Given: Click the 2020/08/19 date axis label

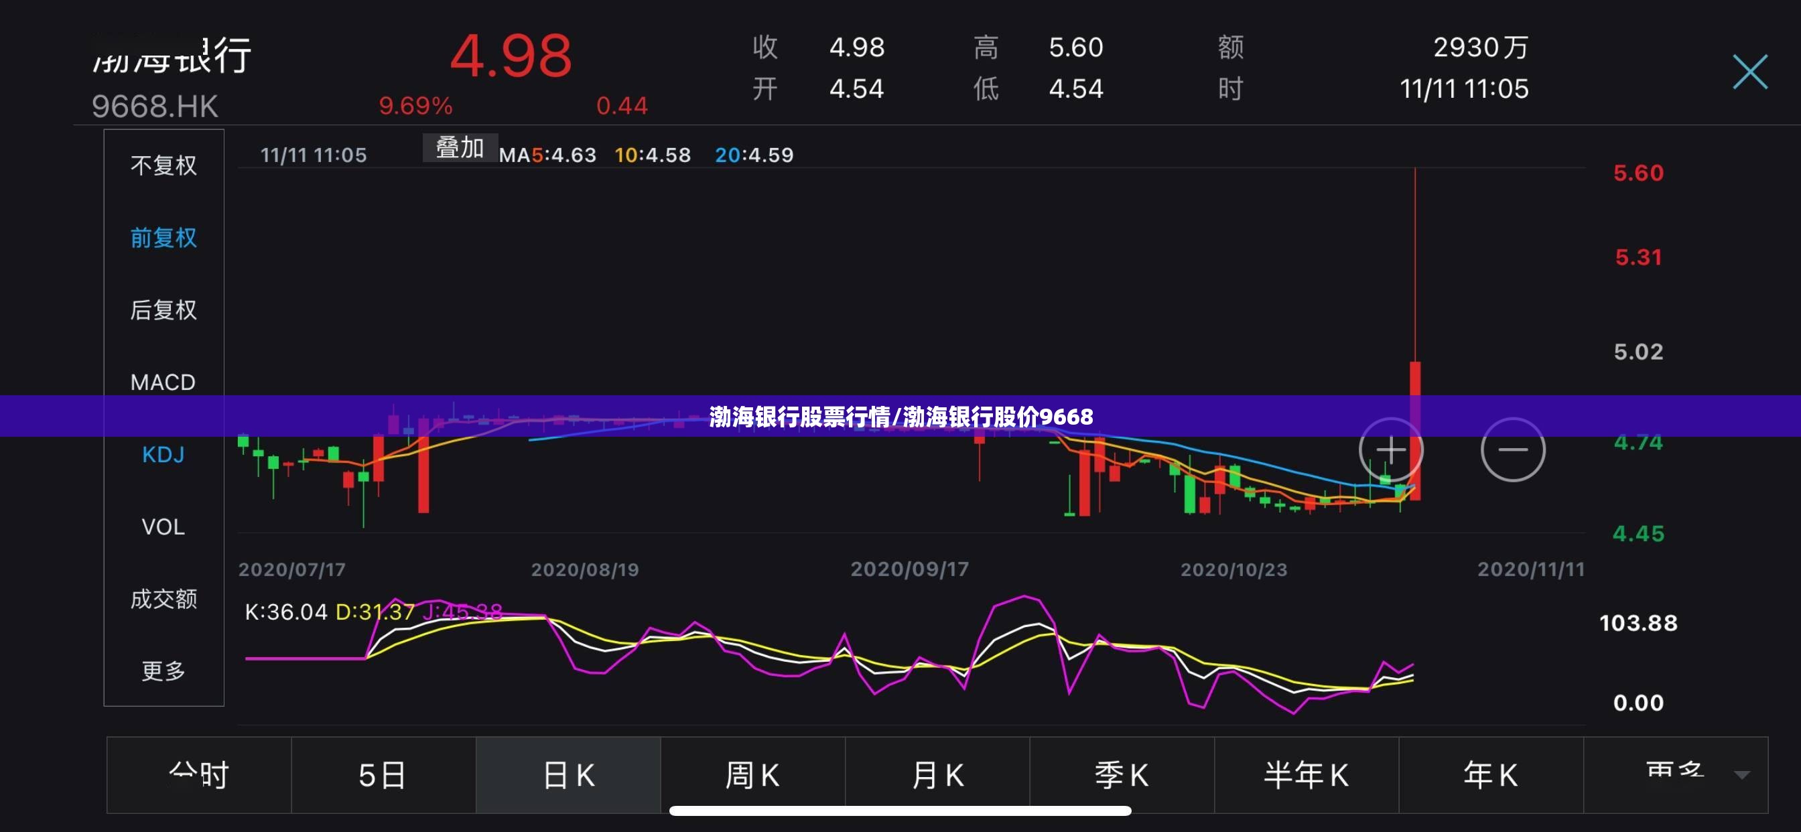Looking at the screenshot, I should (585, 569).
